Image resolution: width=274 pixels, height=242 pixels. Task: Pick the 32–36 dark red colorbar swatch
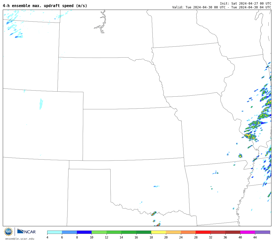pos(218,232)
